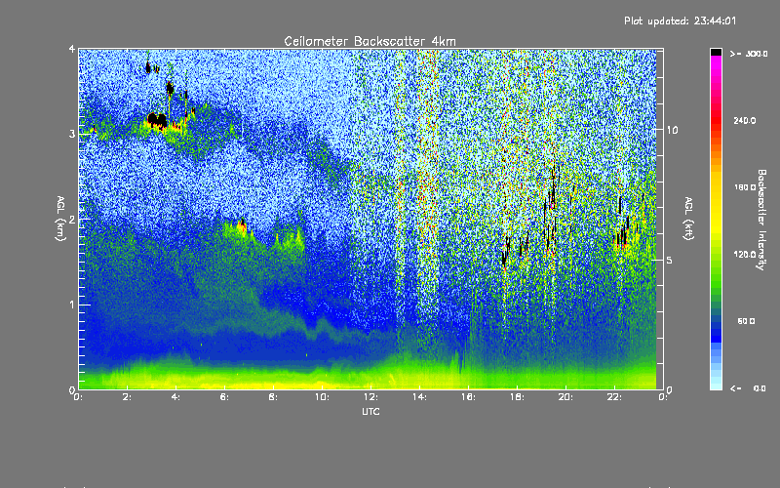The width and height of the screenshot is (780, 488).
Task: Click the 'Backscatter Intensity' colorbar label
Action: click(x=761, y=220)
